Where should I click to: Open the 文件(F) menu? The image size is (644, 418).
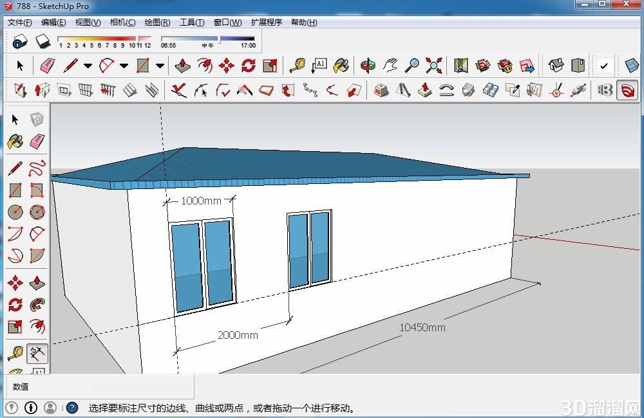(20, 22)
